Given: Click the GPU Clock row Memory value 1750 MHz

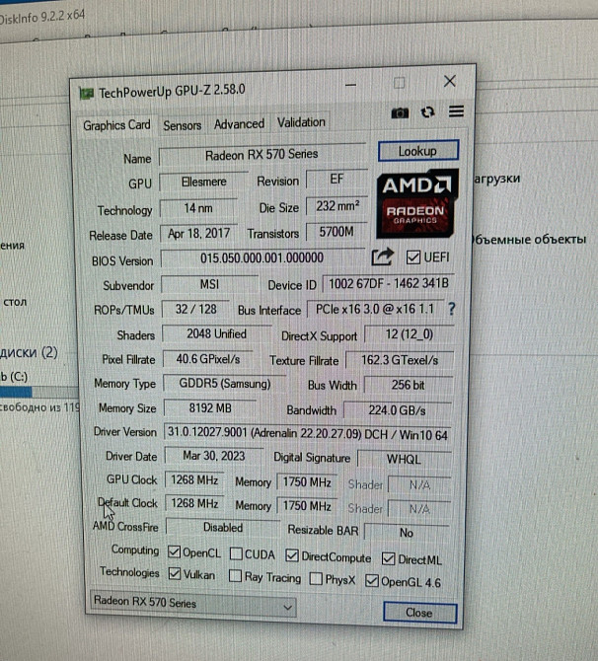Looking at the screenshot, I should point(307,481).
